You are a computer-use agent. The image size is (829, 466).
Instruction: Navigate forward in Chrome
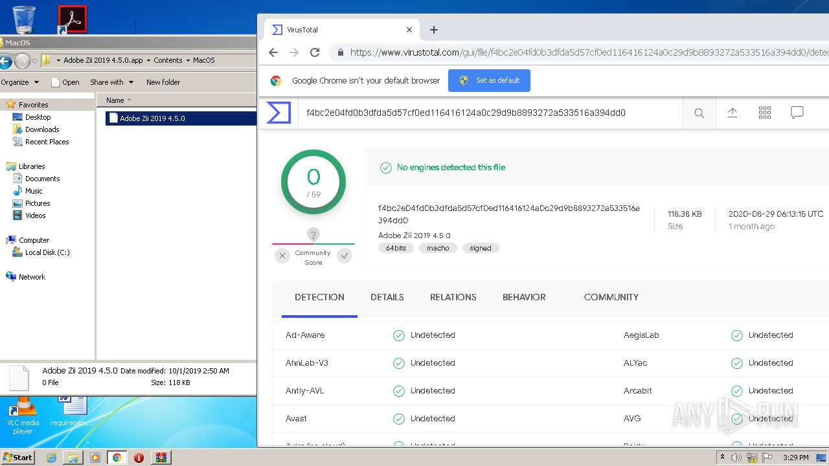click(294, 53)
